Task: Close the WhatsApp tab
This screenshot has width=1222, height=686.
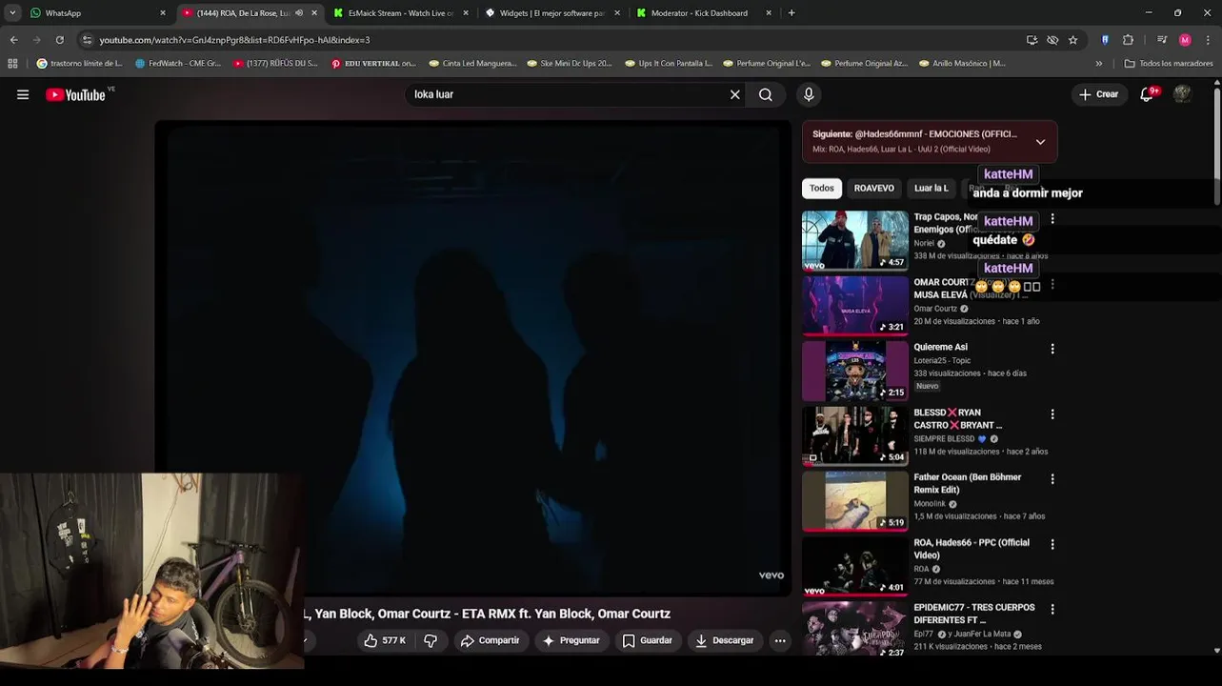Action: (163, 13)
